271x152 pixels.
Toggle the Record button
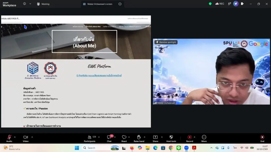189,139
